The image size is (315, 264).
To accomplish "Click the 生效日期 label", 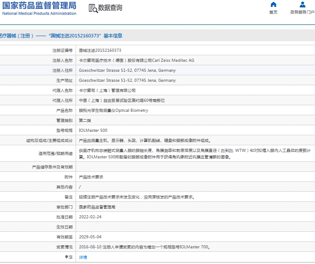I will coord(64,227).
